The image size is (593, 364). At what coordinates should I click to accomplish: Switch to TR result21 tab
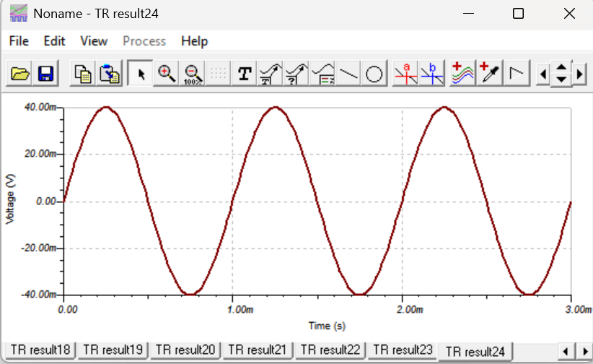(x=258, y=350)
